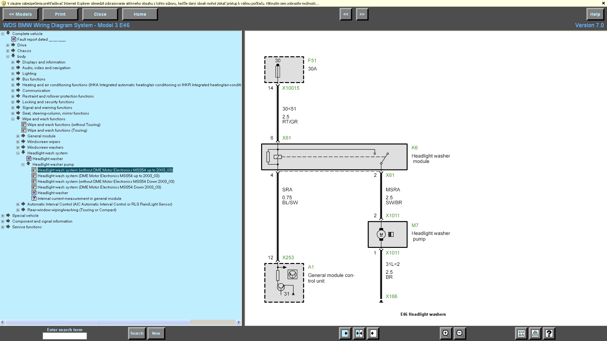Viewport: 607px width, 341px height.
Task: Open Internal current measurement in general module
Action: tap(79, 199)
